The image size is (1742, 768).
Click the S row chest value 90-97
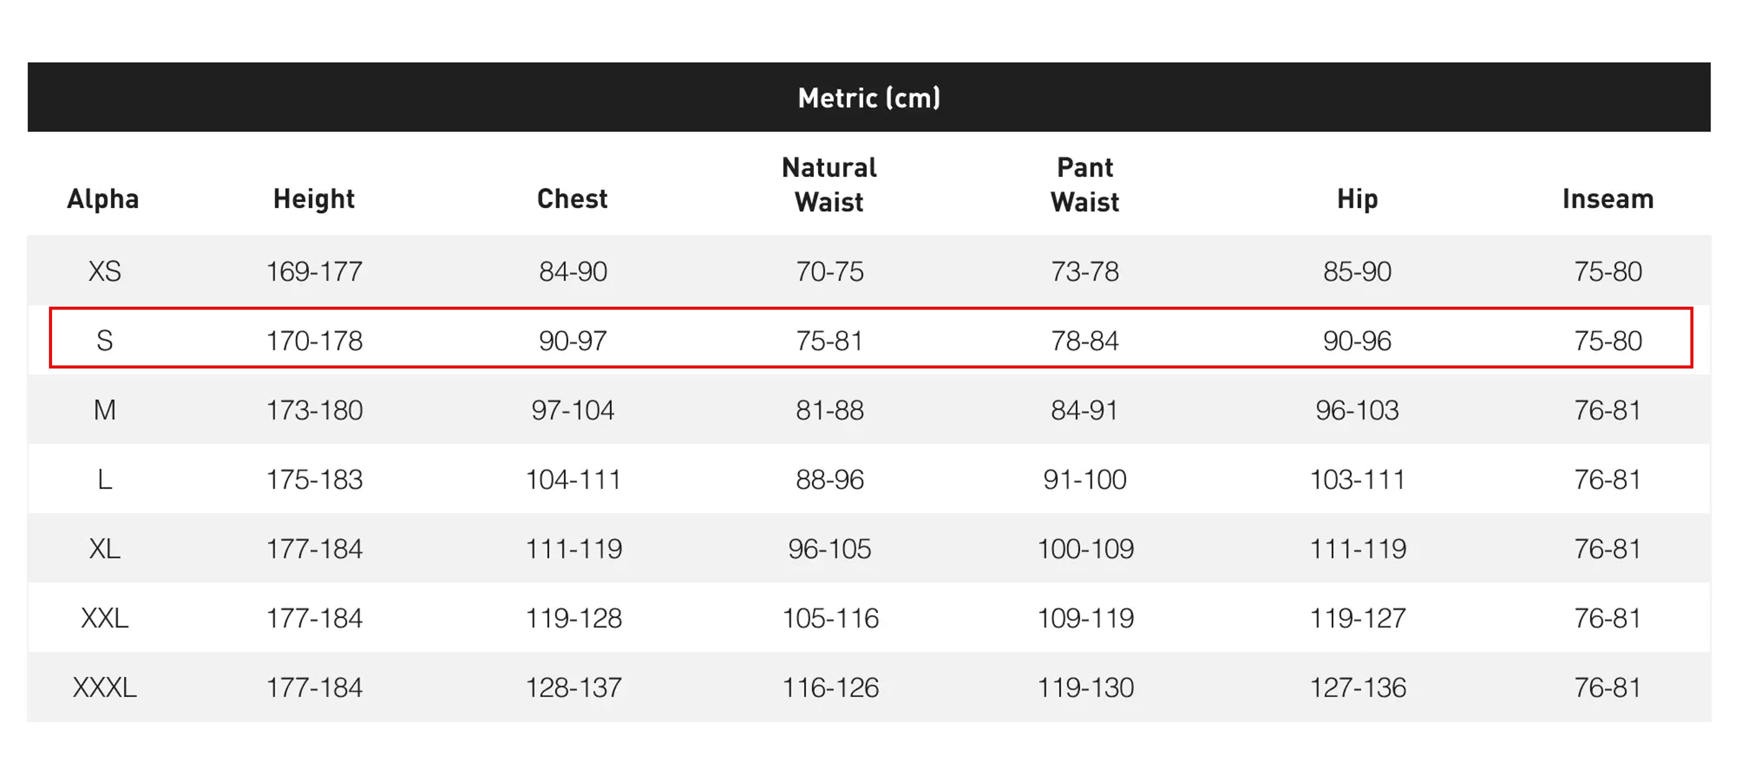573,340
